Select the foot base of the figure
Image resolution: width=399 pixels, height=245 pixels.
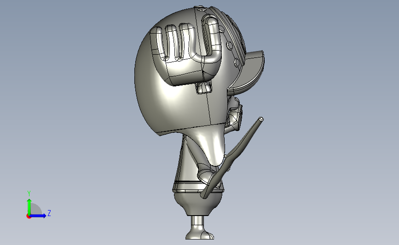click(200, 234)
